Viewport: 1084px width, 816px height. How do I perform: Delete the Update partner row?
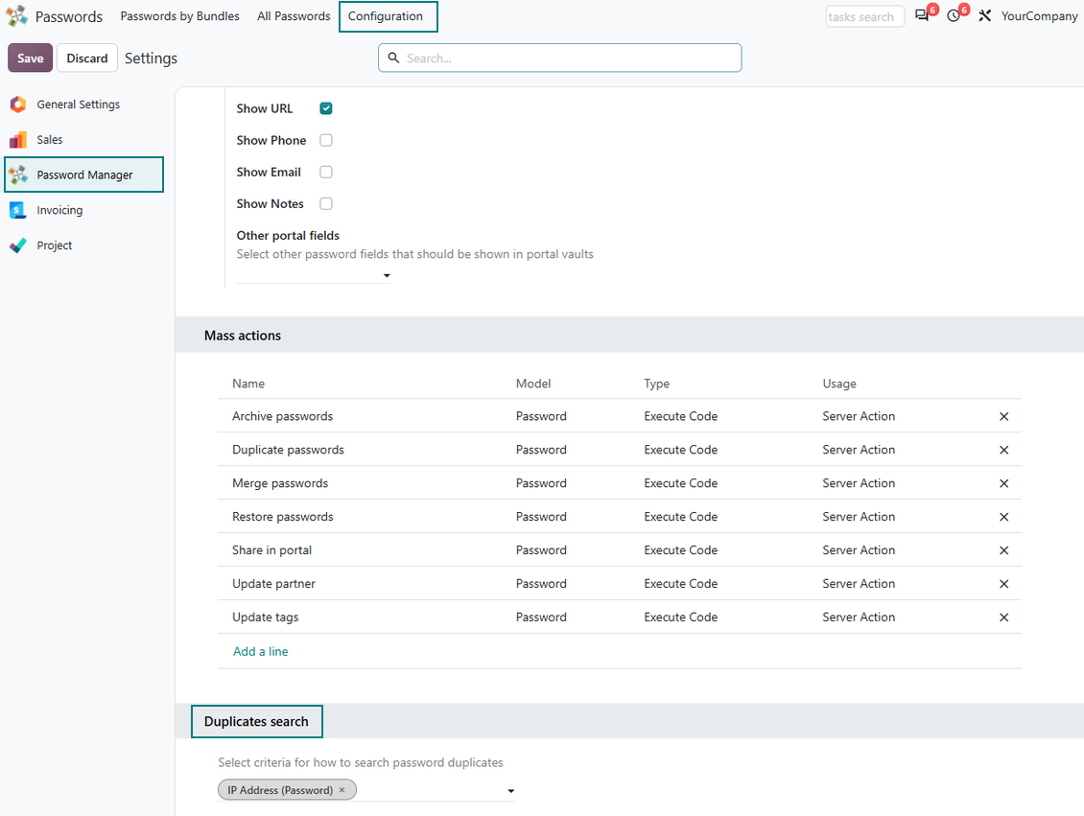[x=1003, y=584]
